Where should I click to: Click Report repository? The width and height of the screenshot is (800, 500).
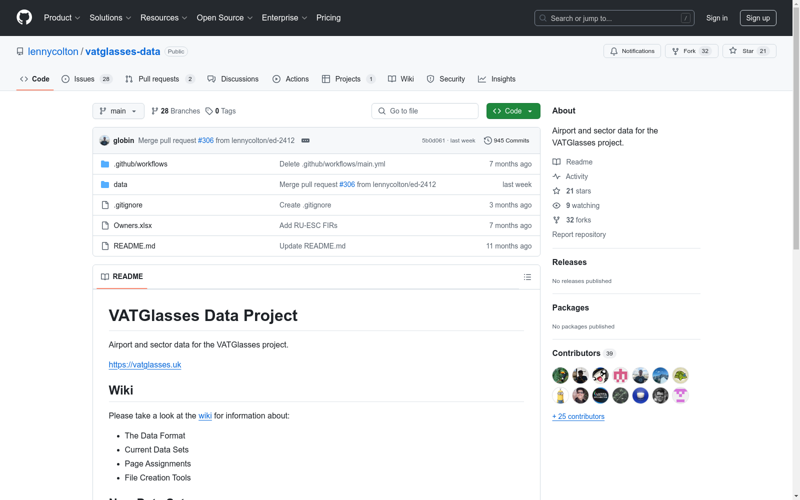(579, 234)
